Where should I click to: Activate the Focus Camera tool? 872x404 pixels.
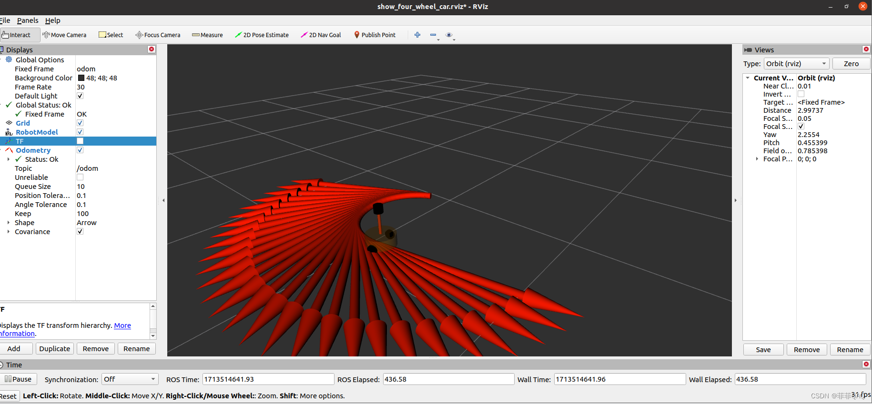(x=158, y=35)
